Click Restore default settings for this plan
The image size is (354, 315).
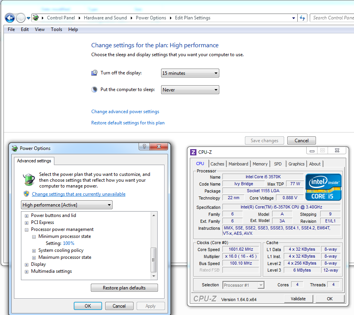[x=128, y=123]
